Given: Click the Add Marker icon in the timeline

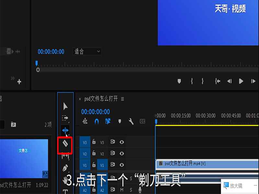Looking at the screenshot, I should click(119, 121).
